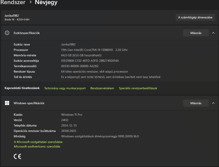
Task: Click the Processzor label
Action: point(21,50)
